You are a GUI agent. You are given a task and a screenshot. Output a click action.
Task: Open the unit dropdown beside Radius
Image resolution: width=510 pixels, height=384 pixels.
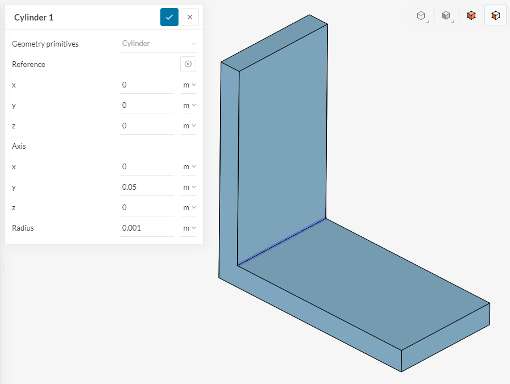coord(189,228)
